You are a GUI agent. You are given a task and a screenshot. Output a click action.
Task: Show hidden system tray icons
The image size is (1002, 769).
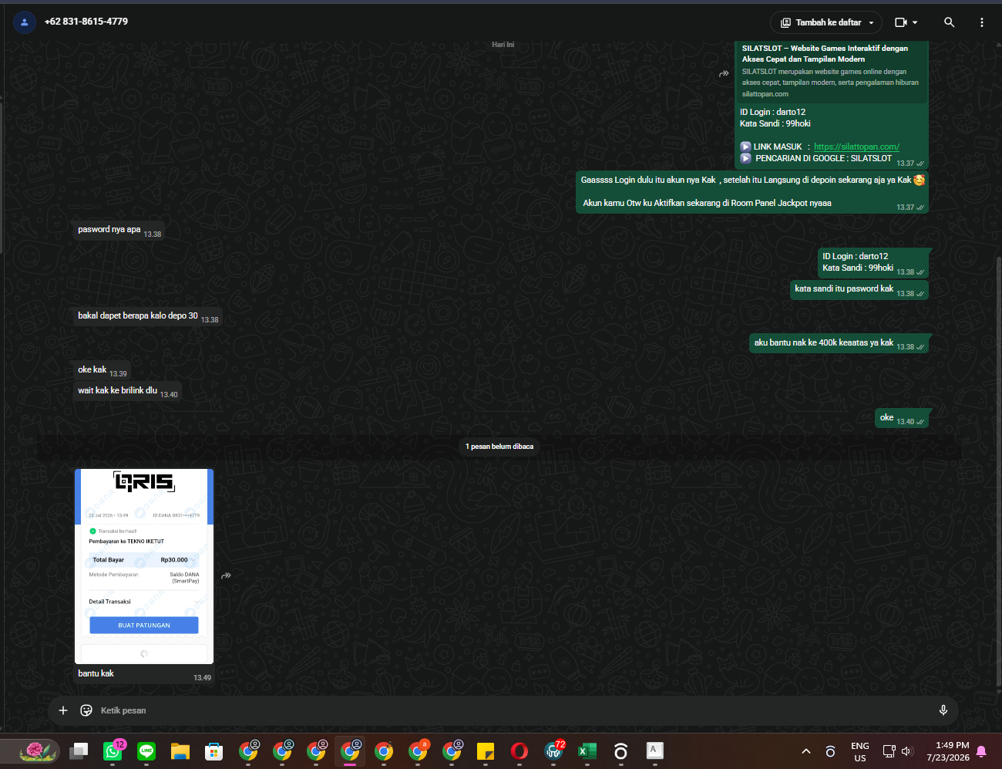[806, 751]
